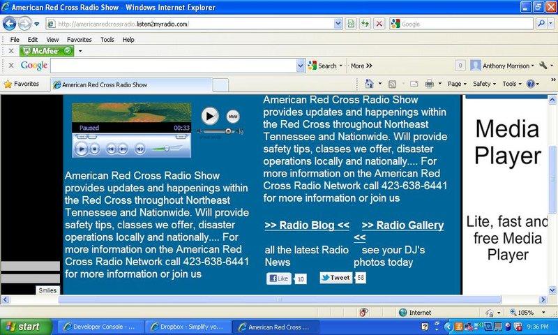
Task: Click the Forward navigation arrow
Action: point(24,24)
